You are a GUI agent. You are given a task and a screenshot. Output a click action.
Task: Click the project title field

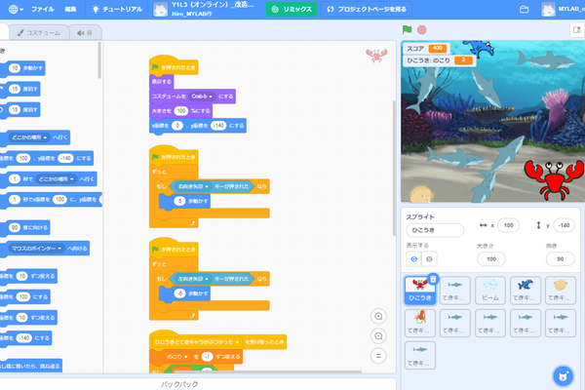tap(213, 5)
